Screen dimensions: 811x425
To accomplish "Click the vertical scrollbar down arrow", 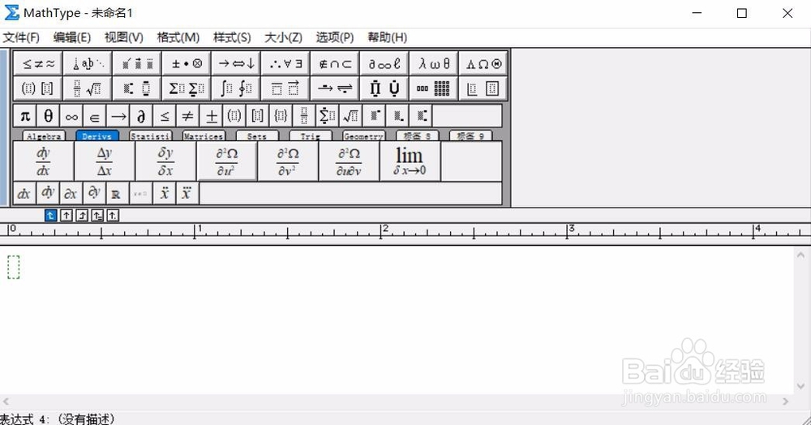I will pyautogui.click(x=800, y=386).
